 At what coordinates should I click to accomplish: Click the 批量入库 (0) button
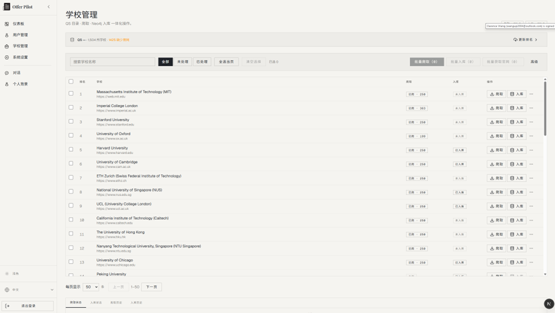(463, 62)
